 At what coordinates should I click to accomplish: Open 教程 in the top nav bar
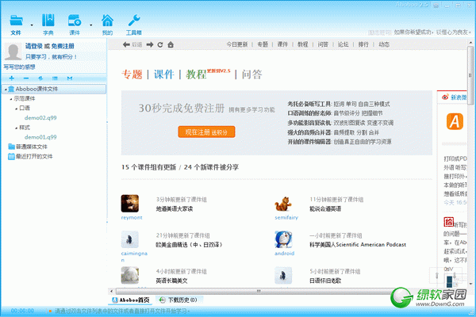point(303,44)
